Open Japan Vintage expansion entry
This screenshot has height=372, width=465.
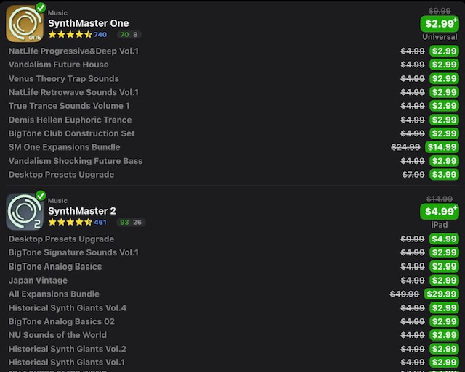38,280
